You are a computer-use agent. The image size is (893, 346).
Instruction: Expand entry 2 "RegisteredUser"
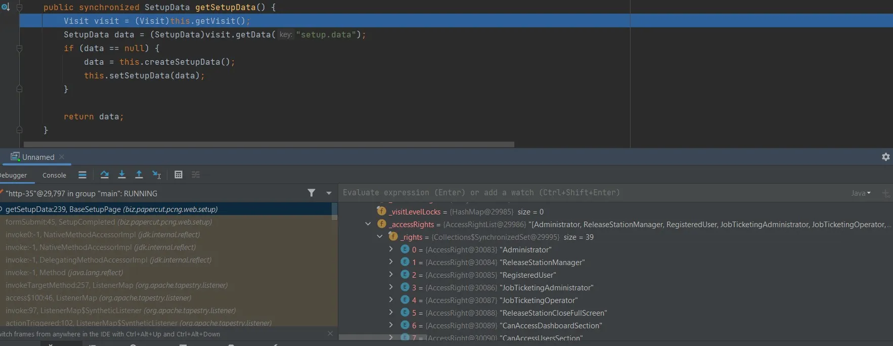pos(391,275)
